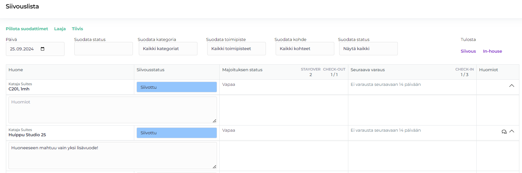
Task: Click the resize handle of Huippu Studio 25's notes
Action: pyautogui.click(x=214, y=167)
